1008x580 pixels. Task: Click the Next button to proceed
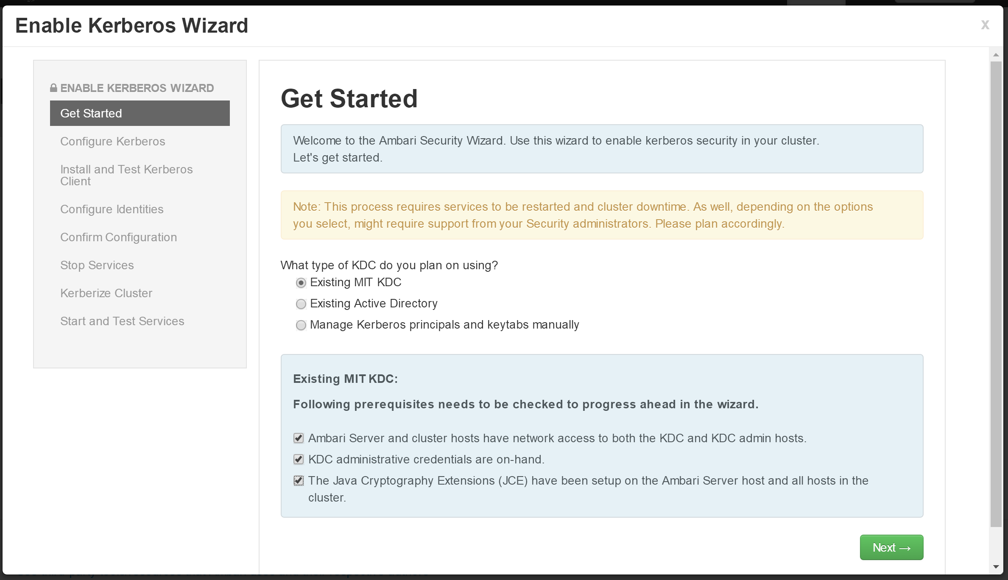click(x=891, y=547)
